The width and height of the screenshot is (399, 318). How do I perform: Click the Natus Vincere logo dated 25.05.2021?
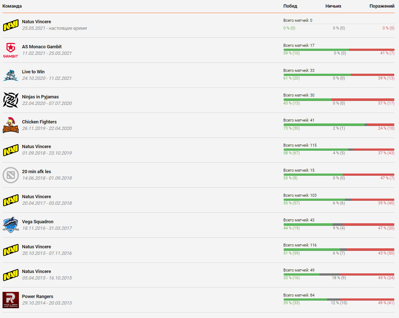point(11,25)
